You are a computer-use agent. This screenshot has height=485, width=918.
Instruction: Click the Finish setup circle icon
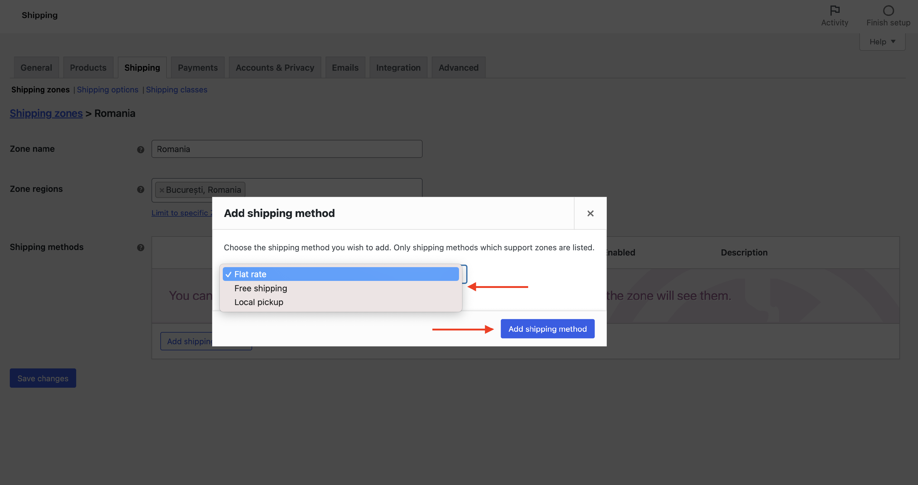tap(888, 11)
